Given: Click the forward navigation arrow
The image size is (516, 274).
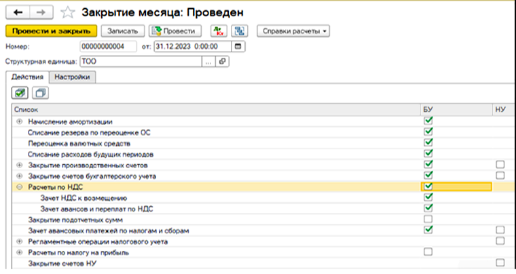Looking at the screenshot, I should coord(41,12).
